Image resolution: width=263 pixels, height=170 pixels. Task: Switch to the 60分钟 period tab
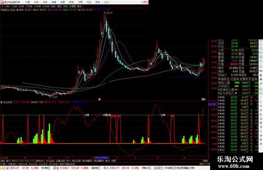click(46, 6)
